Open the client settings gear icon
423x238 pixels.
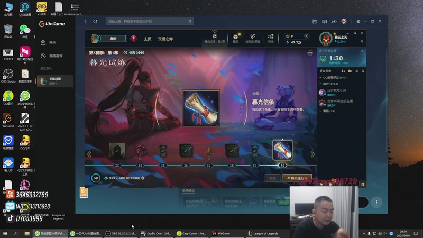click(x=355, y=33)
